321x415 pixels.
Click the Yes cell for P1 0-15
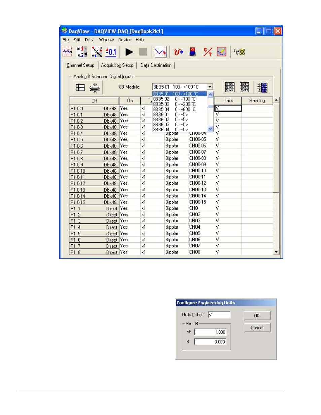[x=130, y=202]
